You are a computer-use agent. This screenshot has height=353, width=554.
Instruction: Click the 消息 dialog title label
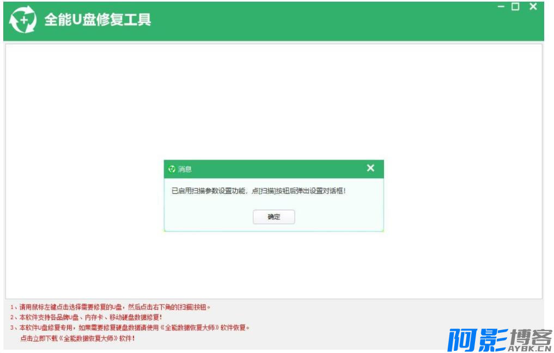(x=185, y=169)
